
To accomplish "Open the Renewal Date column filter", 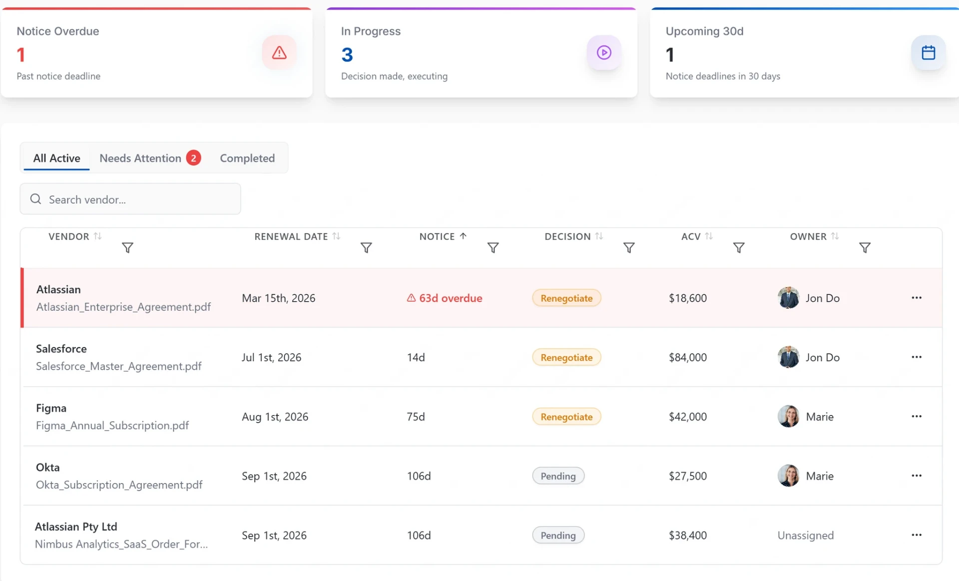I will point(366,248).
